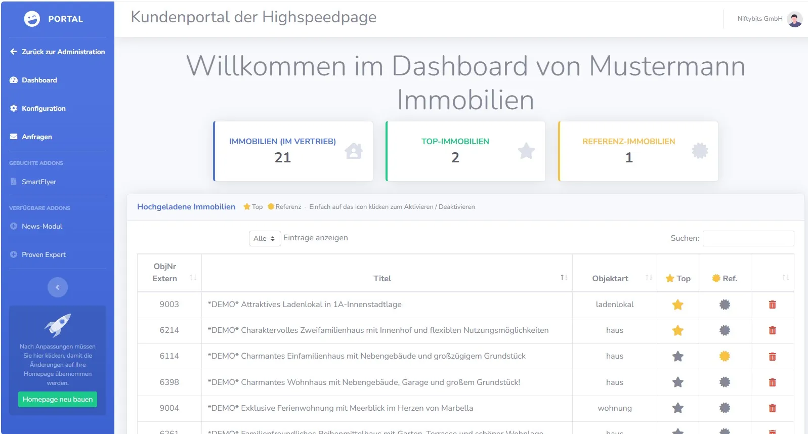This screenshot has height=434, width=808.
Task: Open the Alle entries-per-page dropdown
Action: pyautogui.click(x=265, y=238)
